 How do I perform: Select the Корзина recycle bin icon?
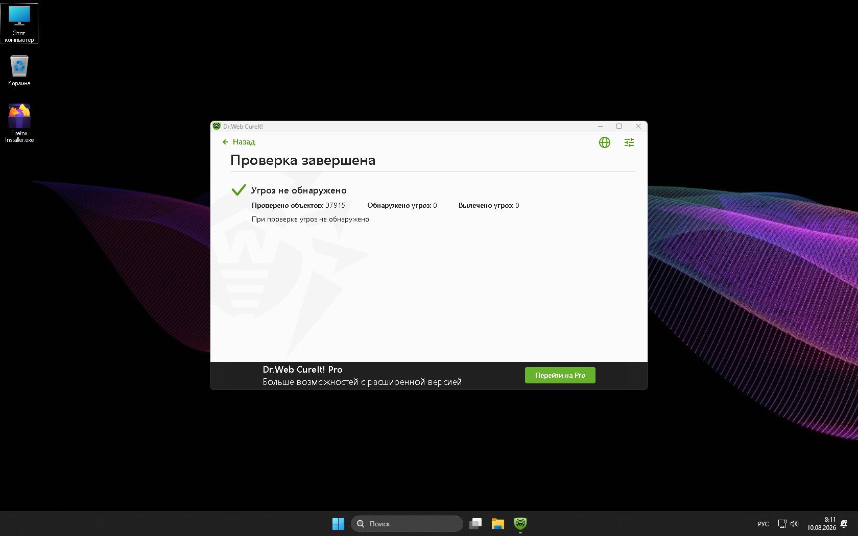coord(19,70)
